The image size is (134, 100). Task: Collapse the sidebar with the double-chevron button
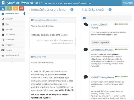[x=12, y=60]
